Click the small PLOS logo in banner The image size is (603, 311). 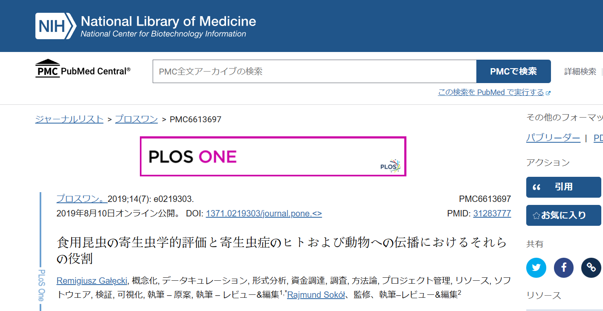point(390,166)
